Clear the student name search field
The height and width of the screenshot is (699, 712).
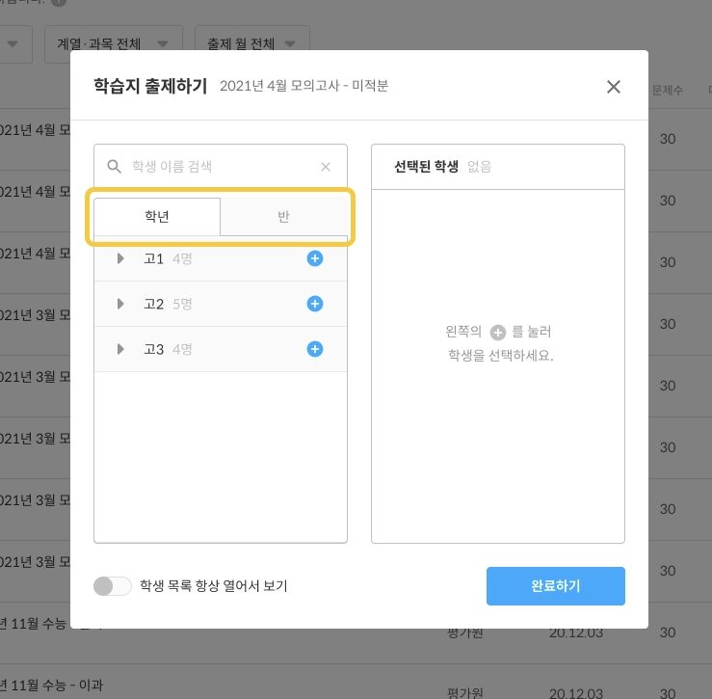pyautogui.click(x=325, y=167)
